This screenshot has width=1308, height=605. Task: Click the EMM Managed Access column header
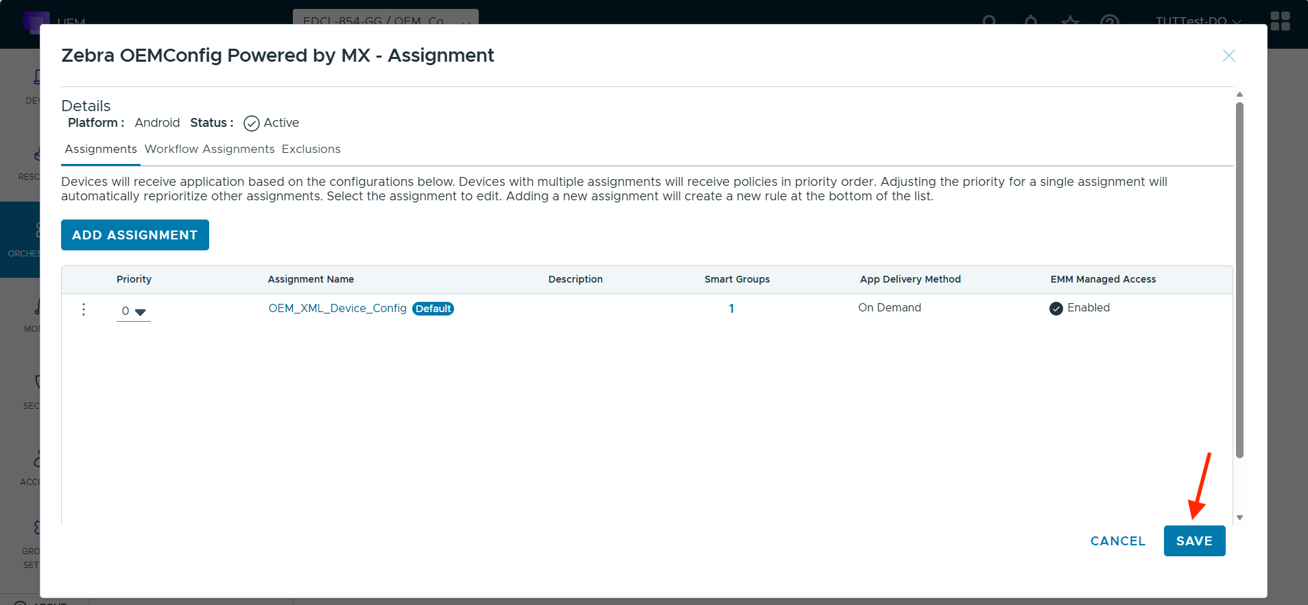[x=1103, y=279]
